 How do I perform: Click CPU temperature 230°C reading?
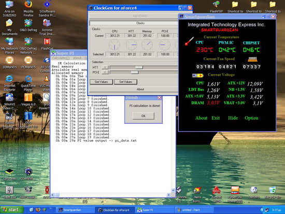205,50
